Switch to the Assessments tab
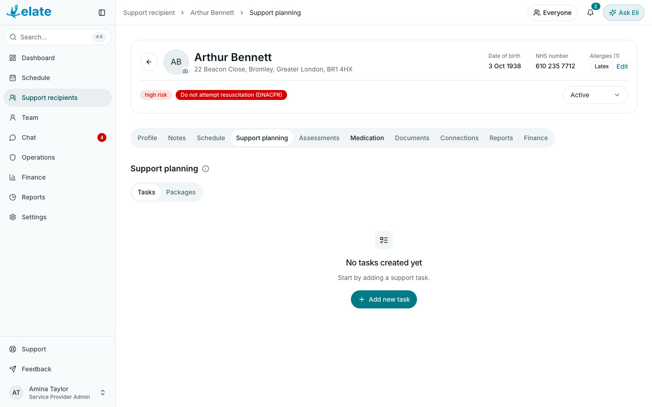The width and height of the screenshot is (652, 407). 319,138
